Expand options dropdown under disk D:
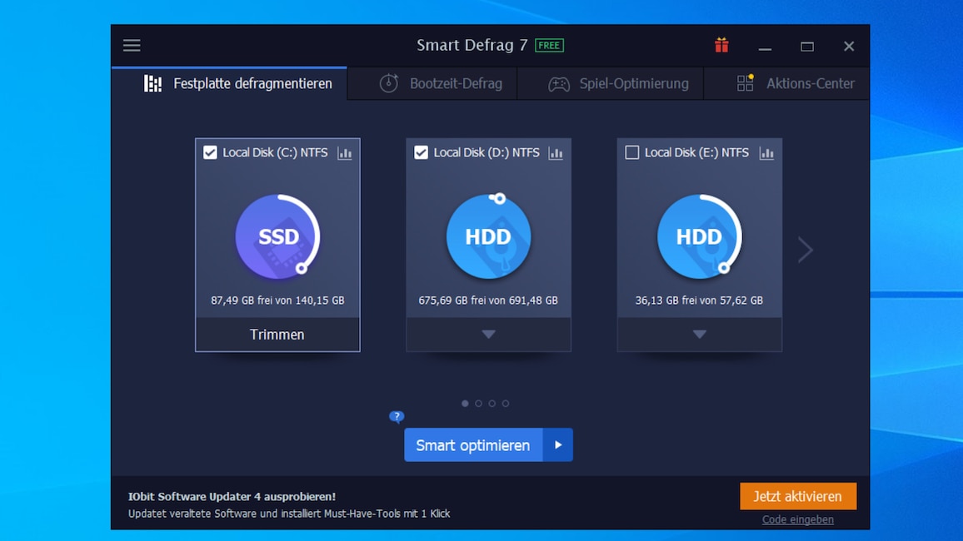 point(488,335)
